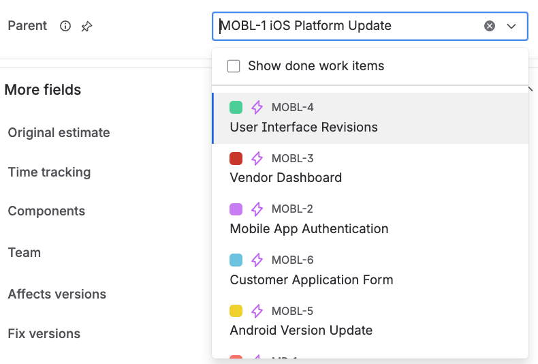This screenshot has width=538, height=364.
Task: Click the Parent field info icon
Action: point(65,26)
